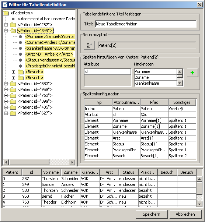Viewport: 205px width, 222px height.
Task: Expand the Patient id="627" node
Action: (x=6, y=113)
